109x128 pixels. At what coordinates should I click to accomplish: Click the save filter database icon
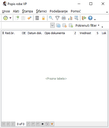(58, 25)
